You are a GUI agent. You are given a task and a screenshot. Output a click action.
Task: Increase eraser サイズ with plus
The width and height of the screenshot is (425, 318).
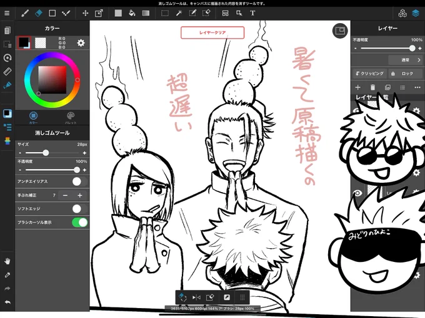tap(84, 153)
